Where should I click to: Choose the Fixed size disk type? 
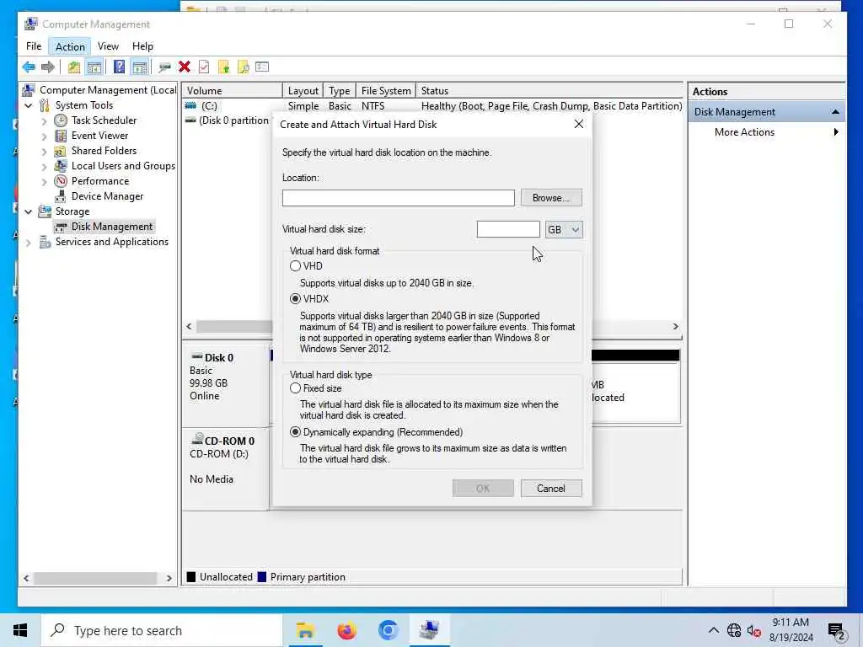[x=295, y=388]
